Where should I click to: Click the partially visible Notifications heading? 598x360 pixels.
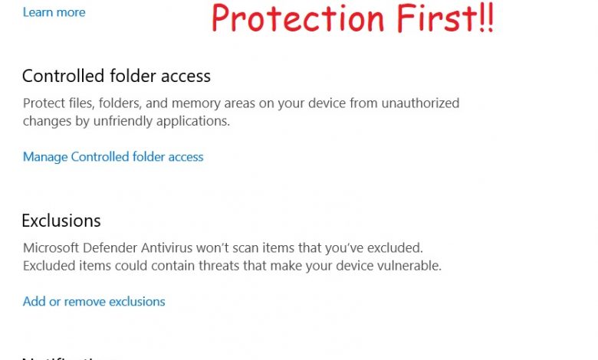[69, 358]
